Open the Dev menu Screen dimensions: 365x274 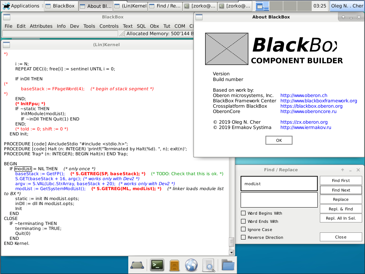tap(75, 26)
